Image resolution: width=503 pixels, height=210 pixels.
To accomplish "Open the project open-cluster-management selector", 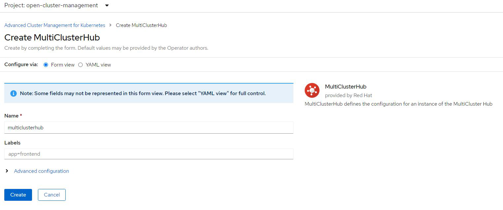I will [x=51, y=6].
